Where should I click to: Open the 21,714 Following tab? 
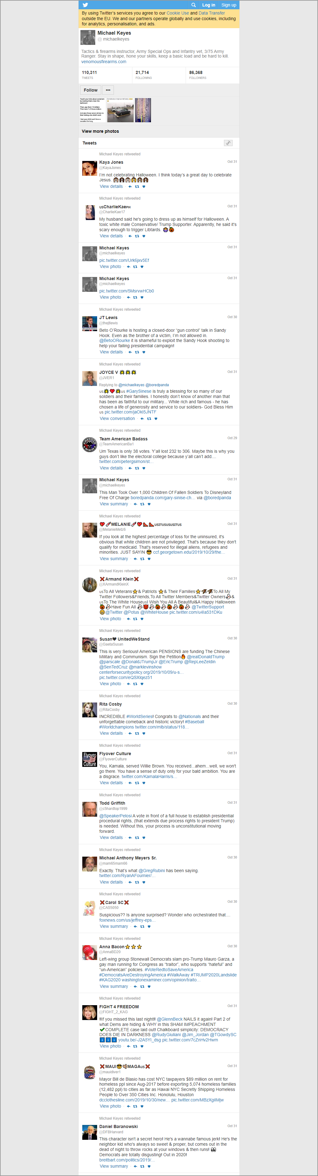(x=159, y=75)
